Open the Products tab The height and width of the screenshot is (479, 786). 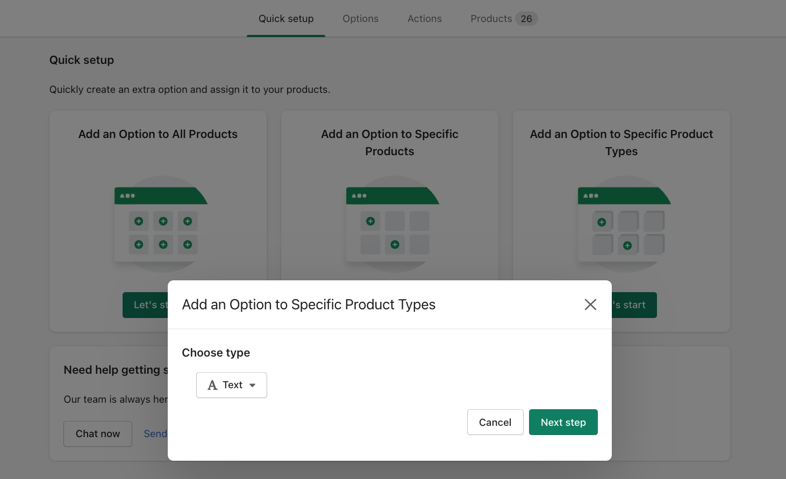(x=504, y=19)
